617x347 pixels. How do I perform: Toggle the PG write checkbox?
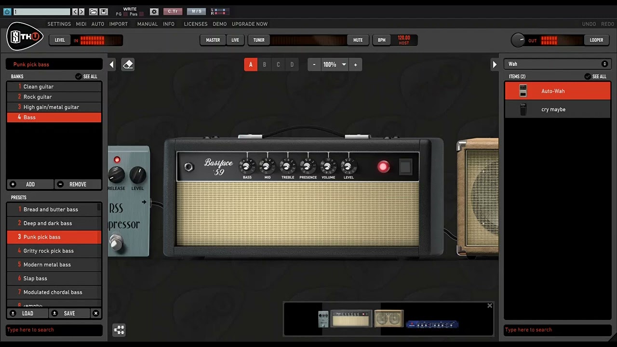[125, 14]
